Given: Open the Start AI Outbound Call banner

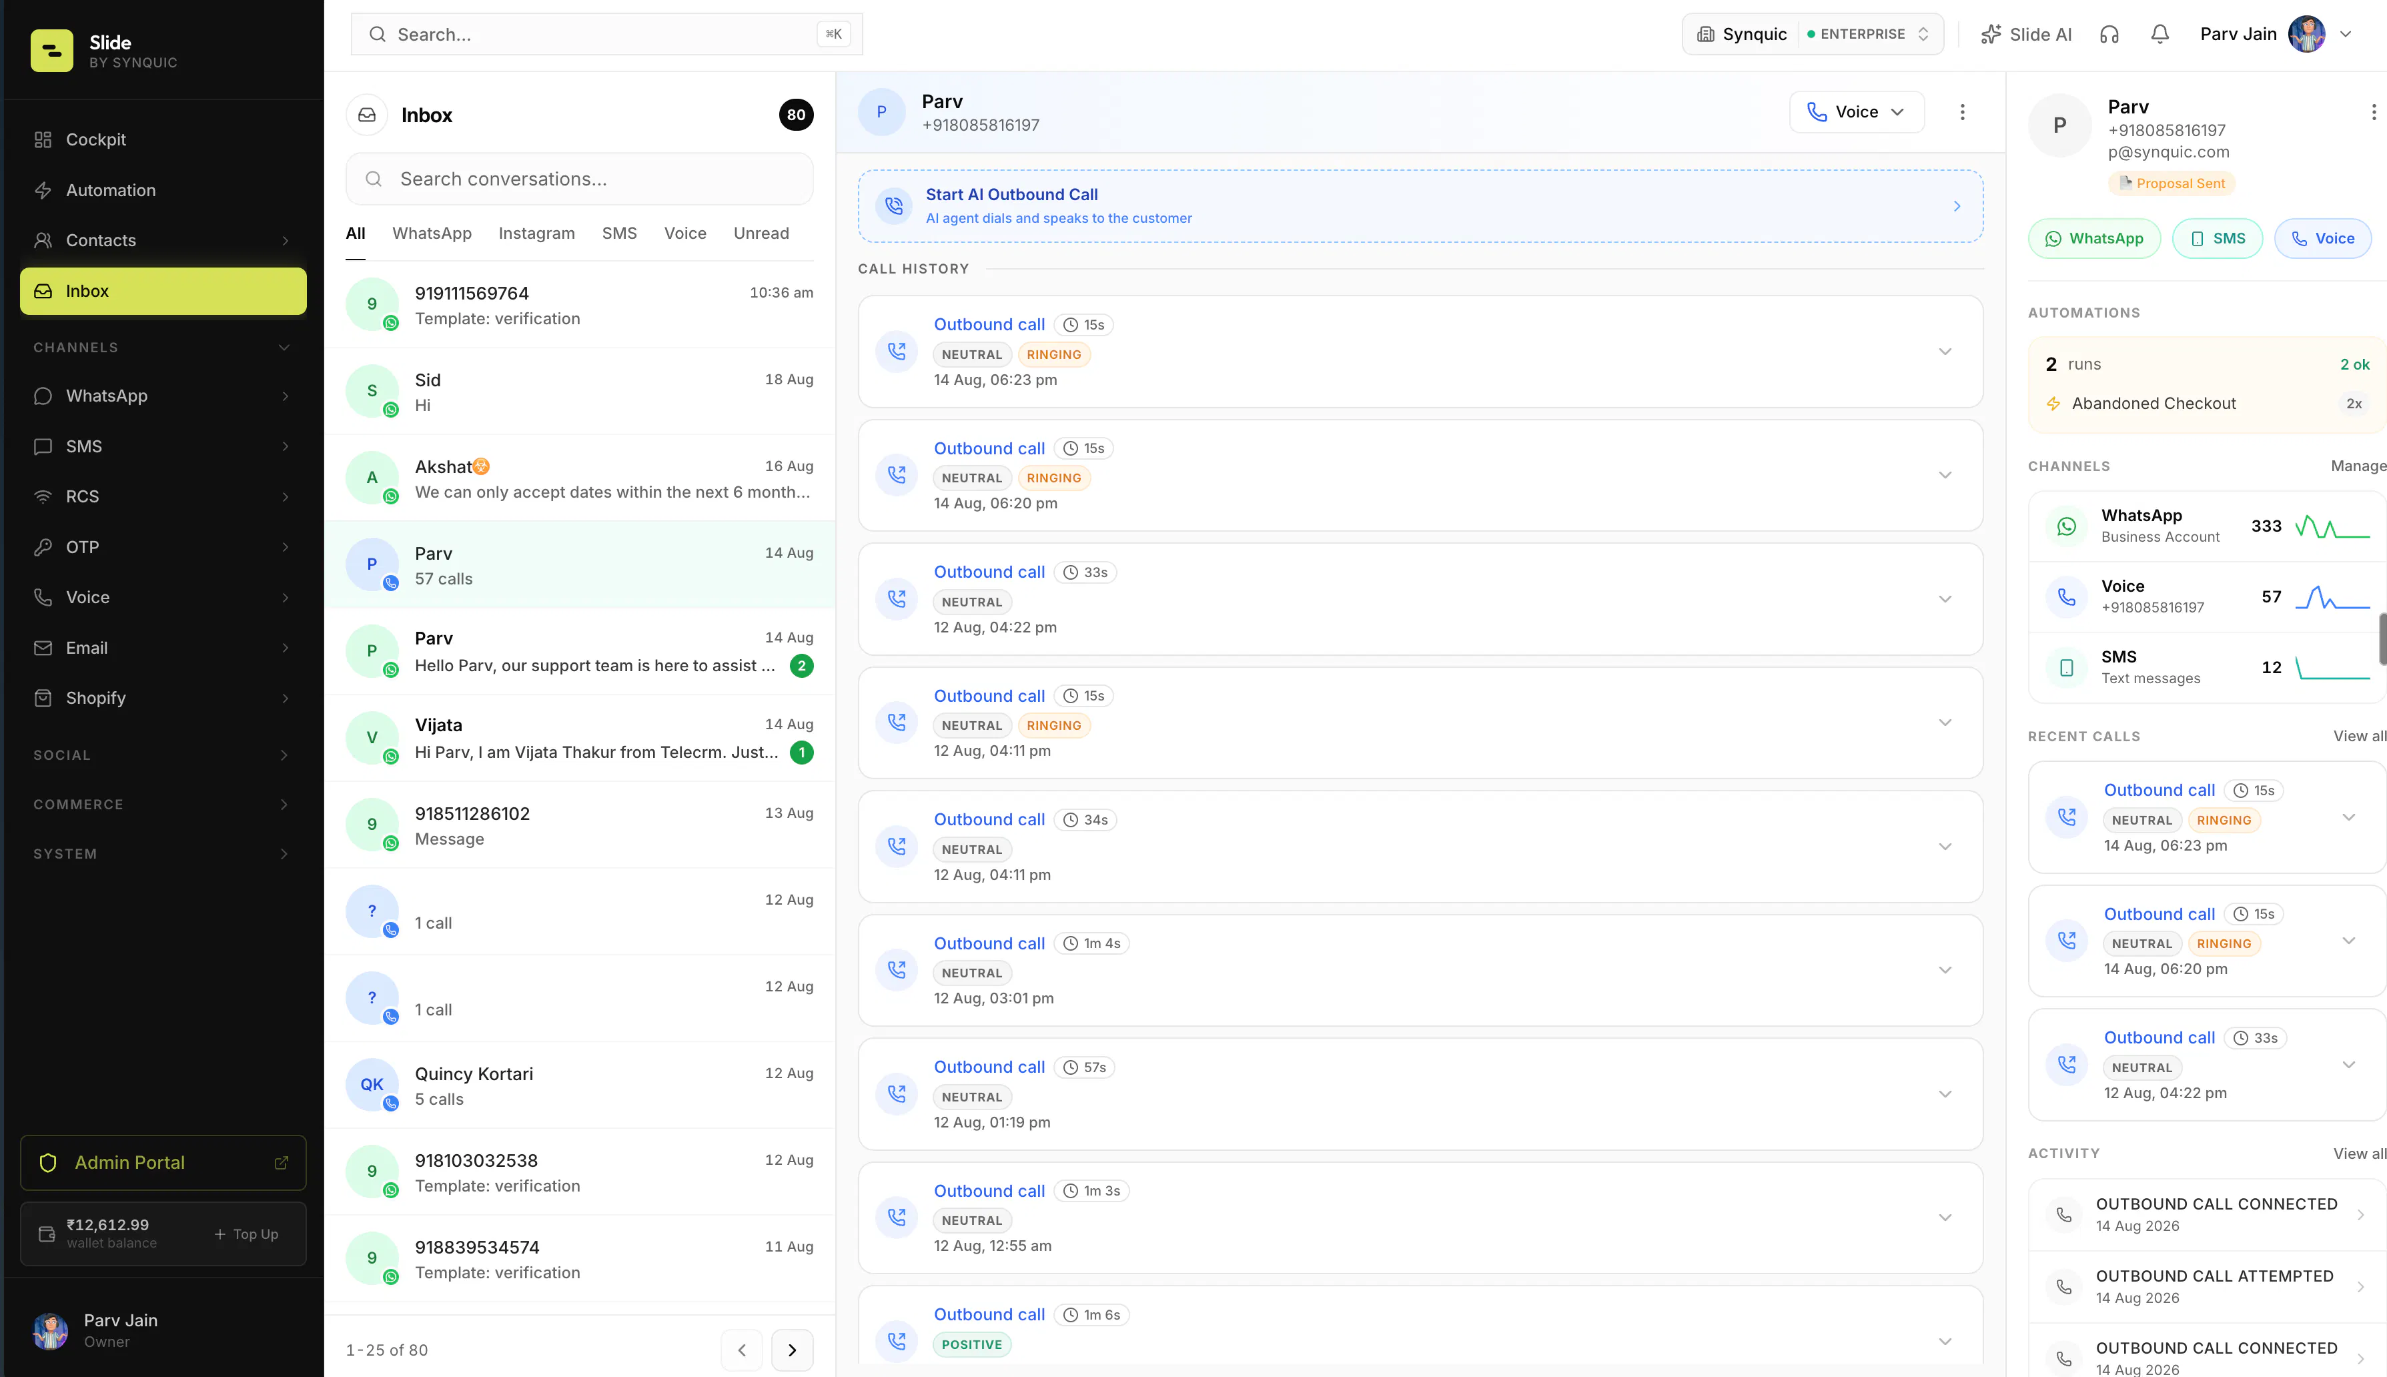Looking at the screenshot, I should [x=1420, y=205].
